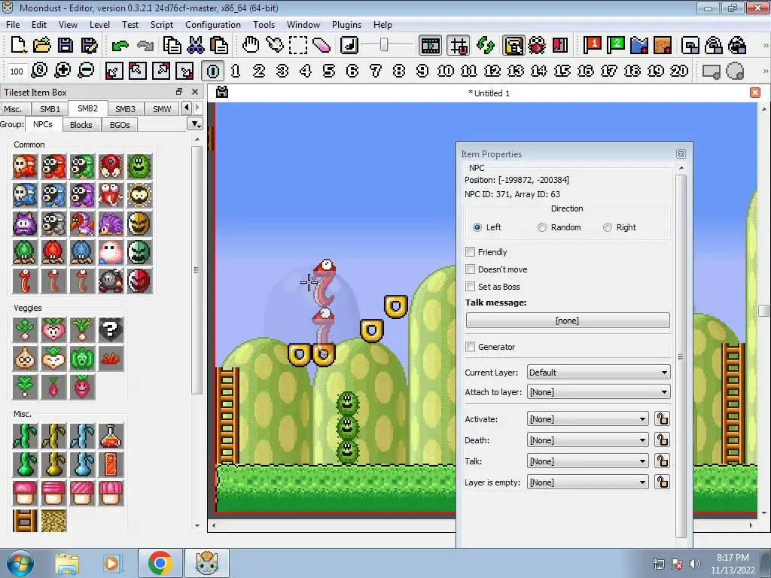Lock the Death event setting

click(x=662, y=440)
